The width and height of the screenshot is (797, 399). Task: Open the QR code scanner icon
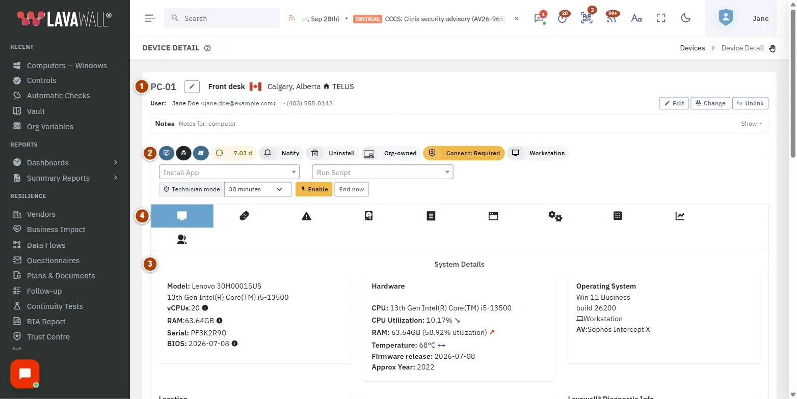pos(587,18)
